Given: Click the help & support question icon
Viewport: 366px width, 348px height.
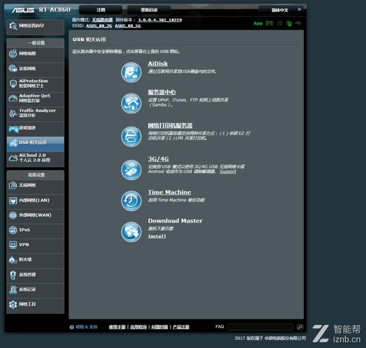Looking at the screenshot, I should 72,327.
